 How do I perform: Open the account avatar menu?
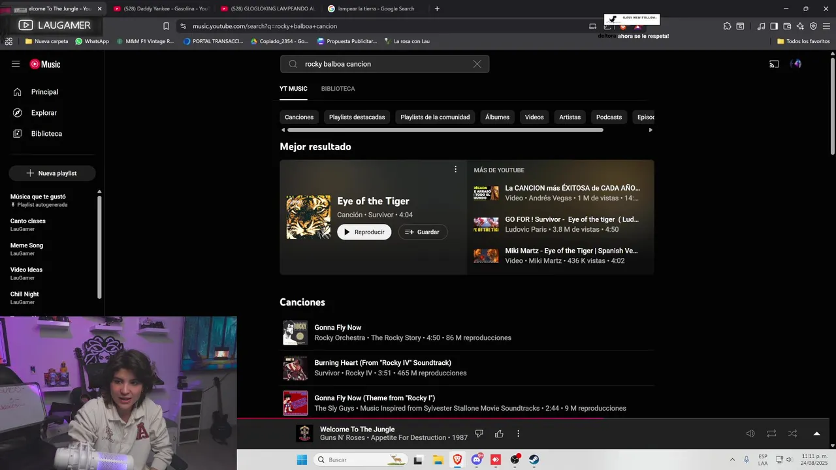point(796,64)
